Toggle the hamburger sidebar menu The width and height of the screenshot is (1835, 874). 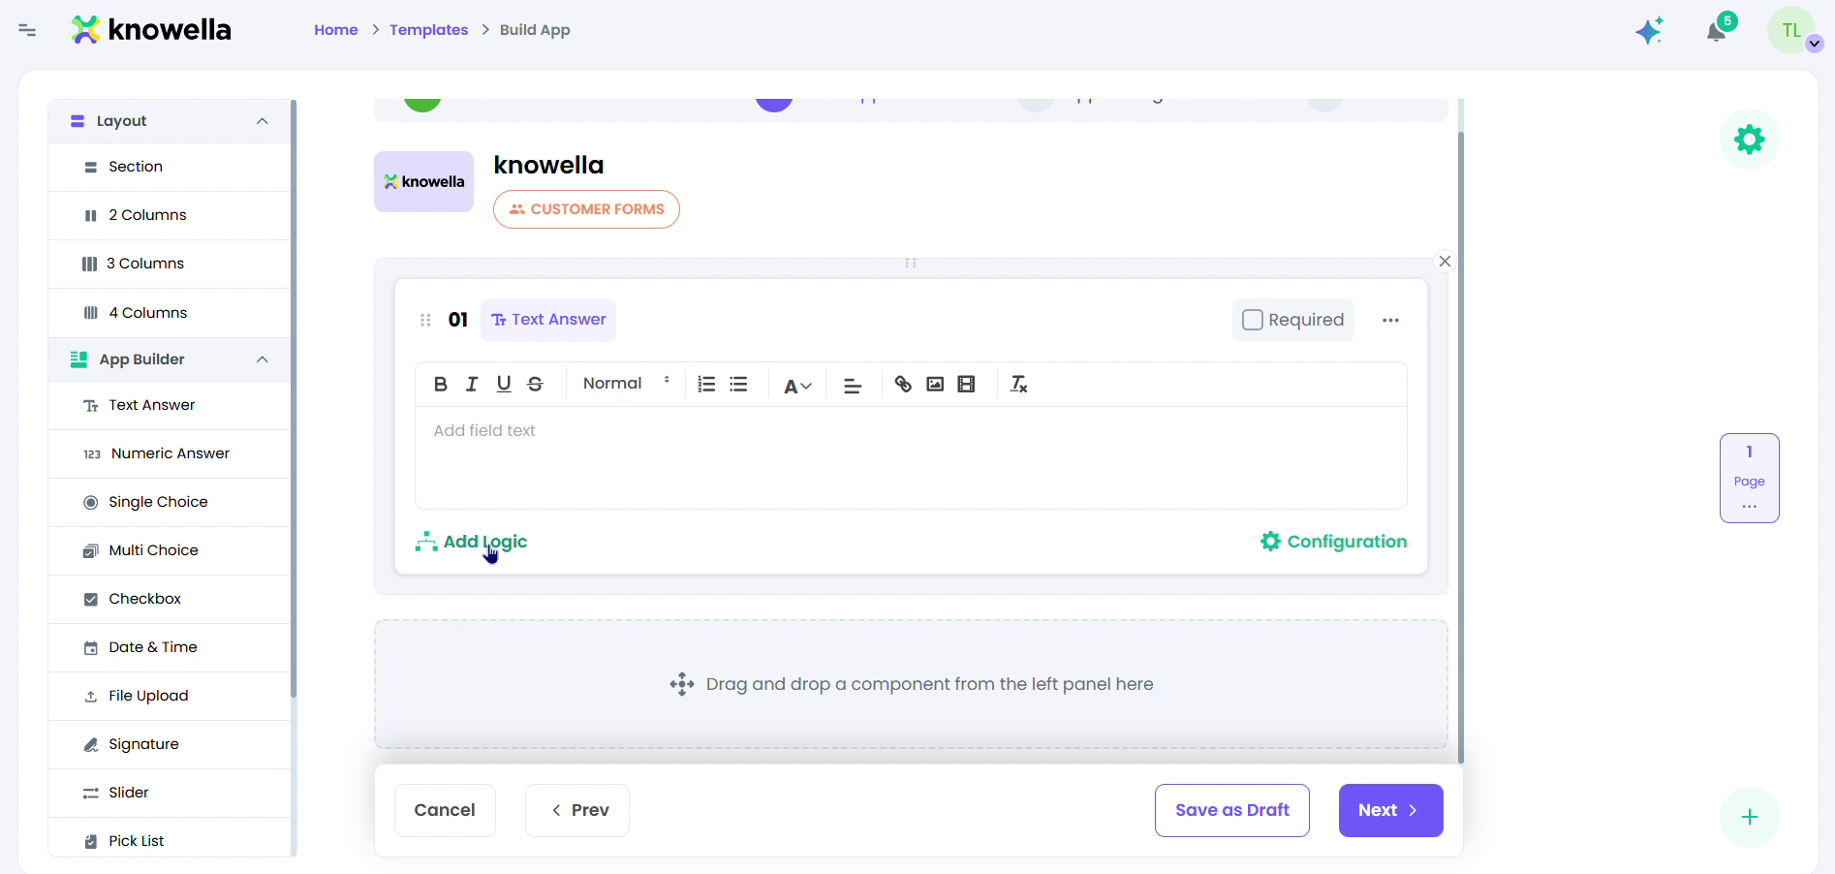click(27, 30)
